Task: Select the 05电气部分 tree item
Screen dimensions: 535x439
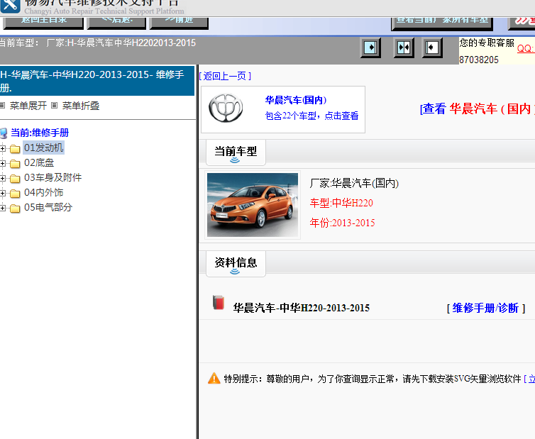Action: (48, 207)
